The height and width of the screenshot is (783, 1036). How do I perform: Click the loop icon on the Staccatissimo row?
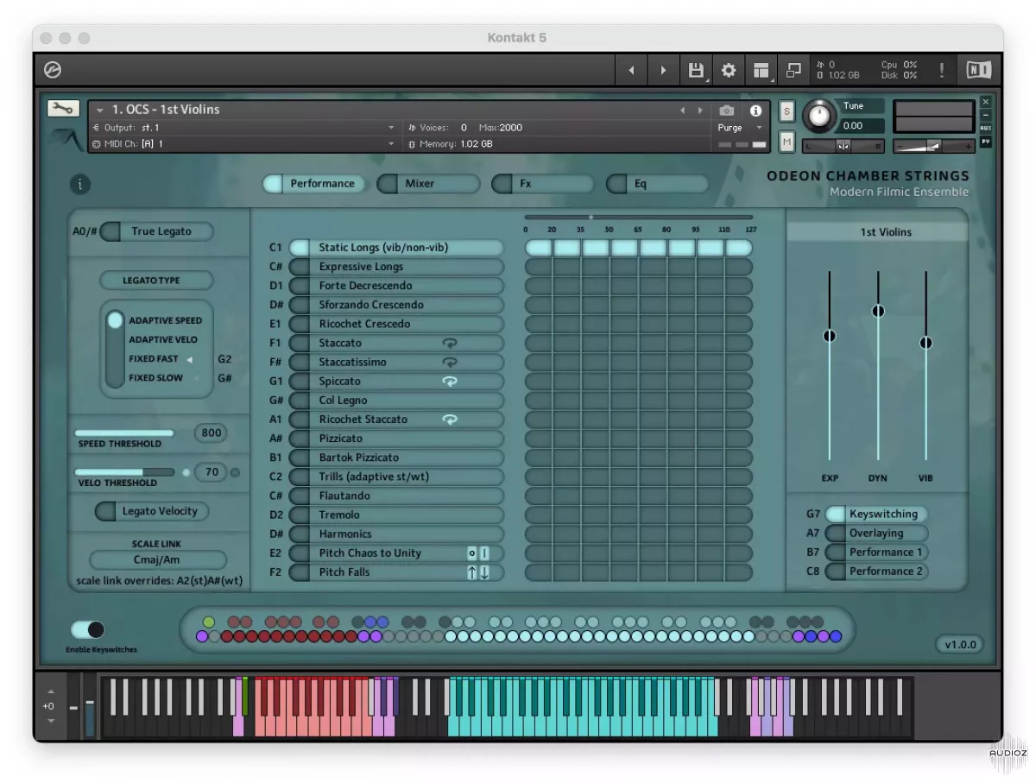click(x=450, y=363)
